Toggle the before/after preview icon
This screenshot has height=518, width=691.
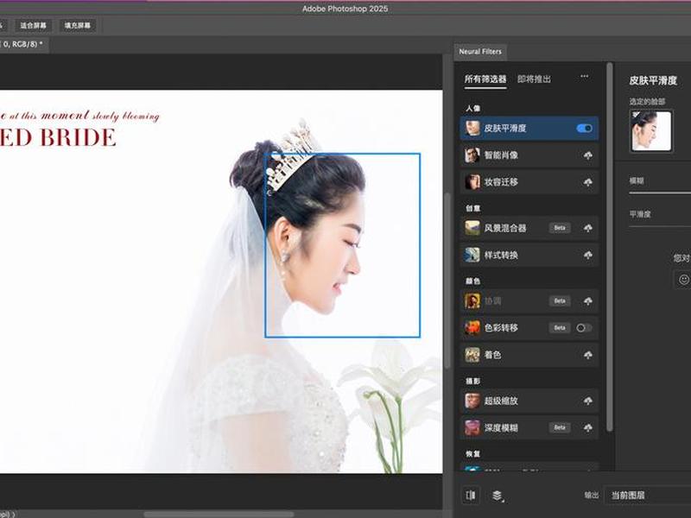pos(471,495)
